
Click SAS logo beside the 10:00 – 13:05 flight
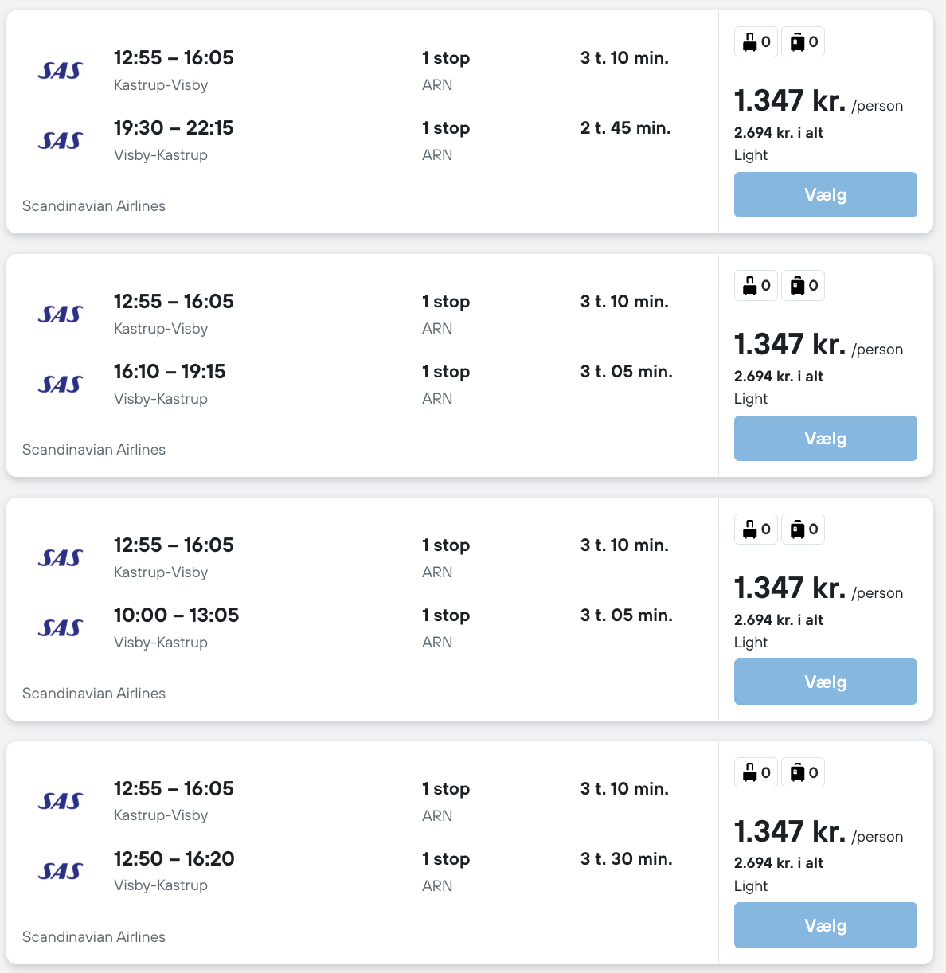click(61, 628)
